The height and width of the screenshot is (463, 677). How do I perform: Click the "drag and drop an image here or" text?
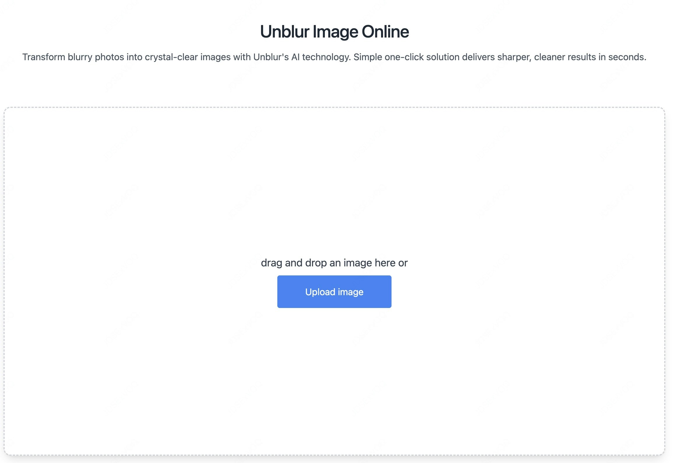pos(334,263)
